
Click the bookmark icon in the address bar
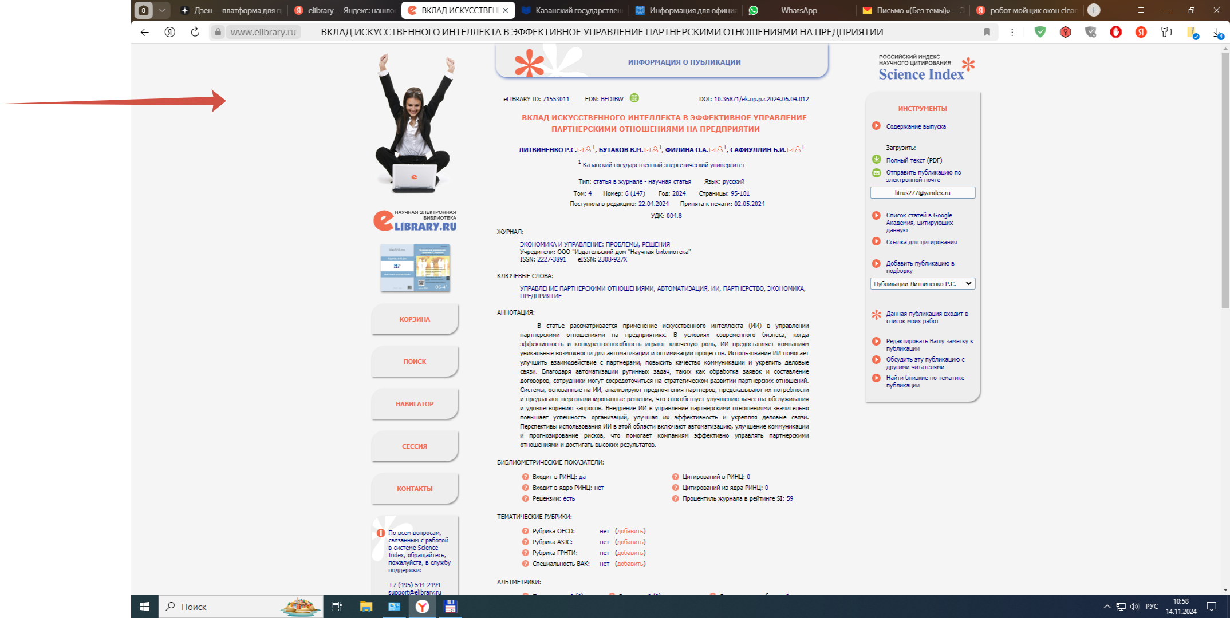click(987, 32)
